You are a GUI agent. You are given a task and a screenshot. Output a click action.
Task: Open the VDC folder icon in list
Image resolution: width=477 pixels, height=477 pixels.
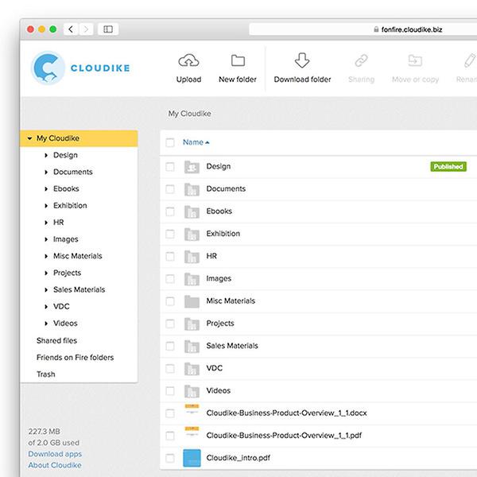tap(192, 369)
